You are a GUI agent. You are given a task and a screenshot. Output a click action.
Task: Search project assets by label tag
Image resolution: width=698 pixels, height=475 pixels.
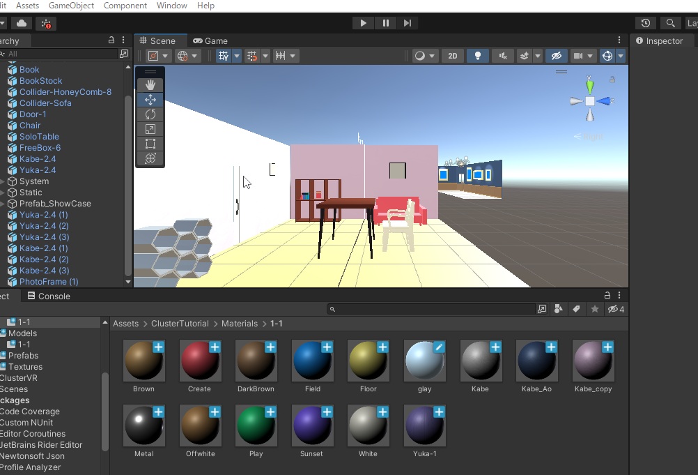point(576,309)
